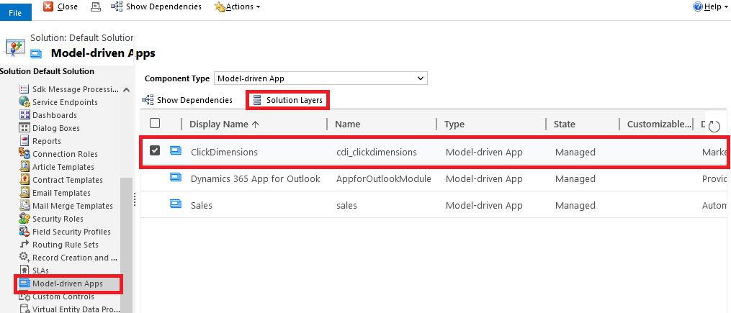
Task: Click the blue Help question mark icon
Action: click(x=698, y=7)
